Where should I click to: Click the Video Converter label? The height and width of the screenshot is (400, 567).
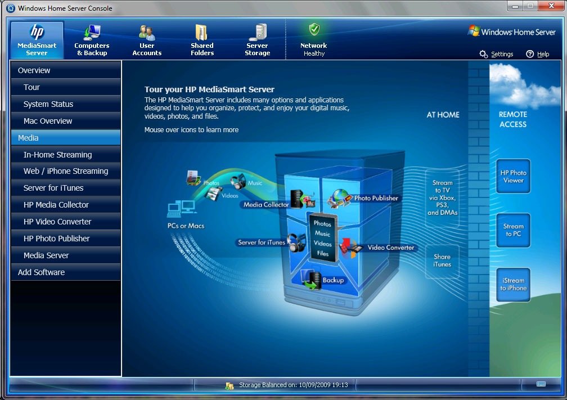[x=391, y=248]
